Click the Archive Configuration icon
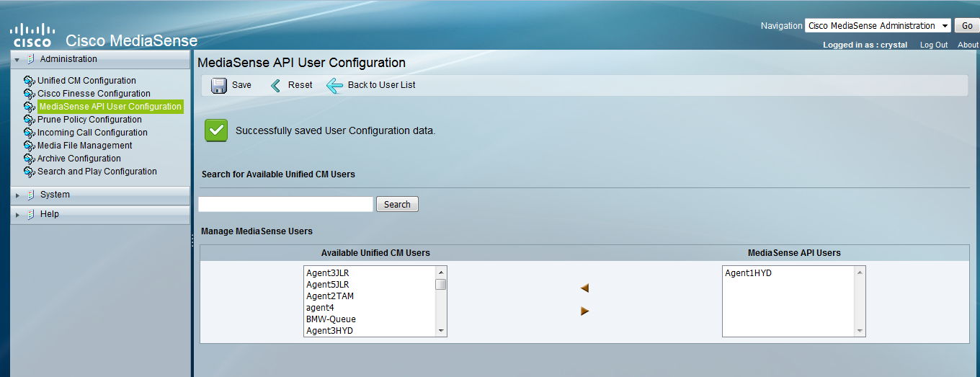The image size is (980, 377). click(30, 159)
